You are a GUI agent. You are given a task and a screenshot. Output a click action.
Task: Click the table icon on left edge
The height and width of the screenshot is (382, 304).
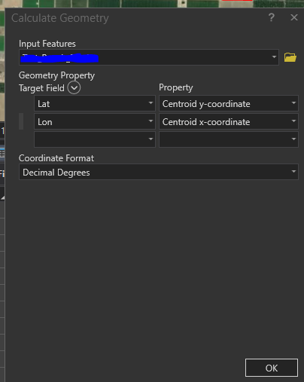[2, 154]
